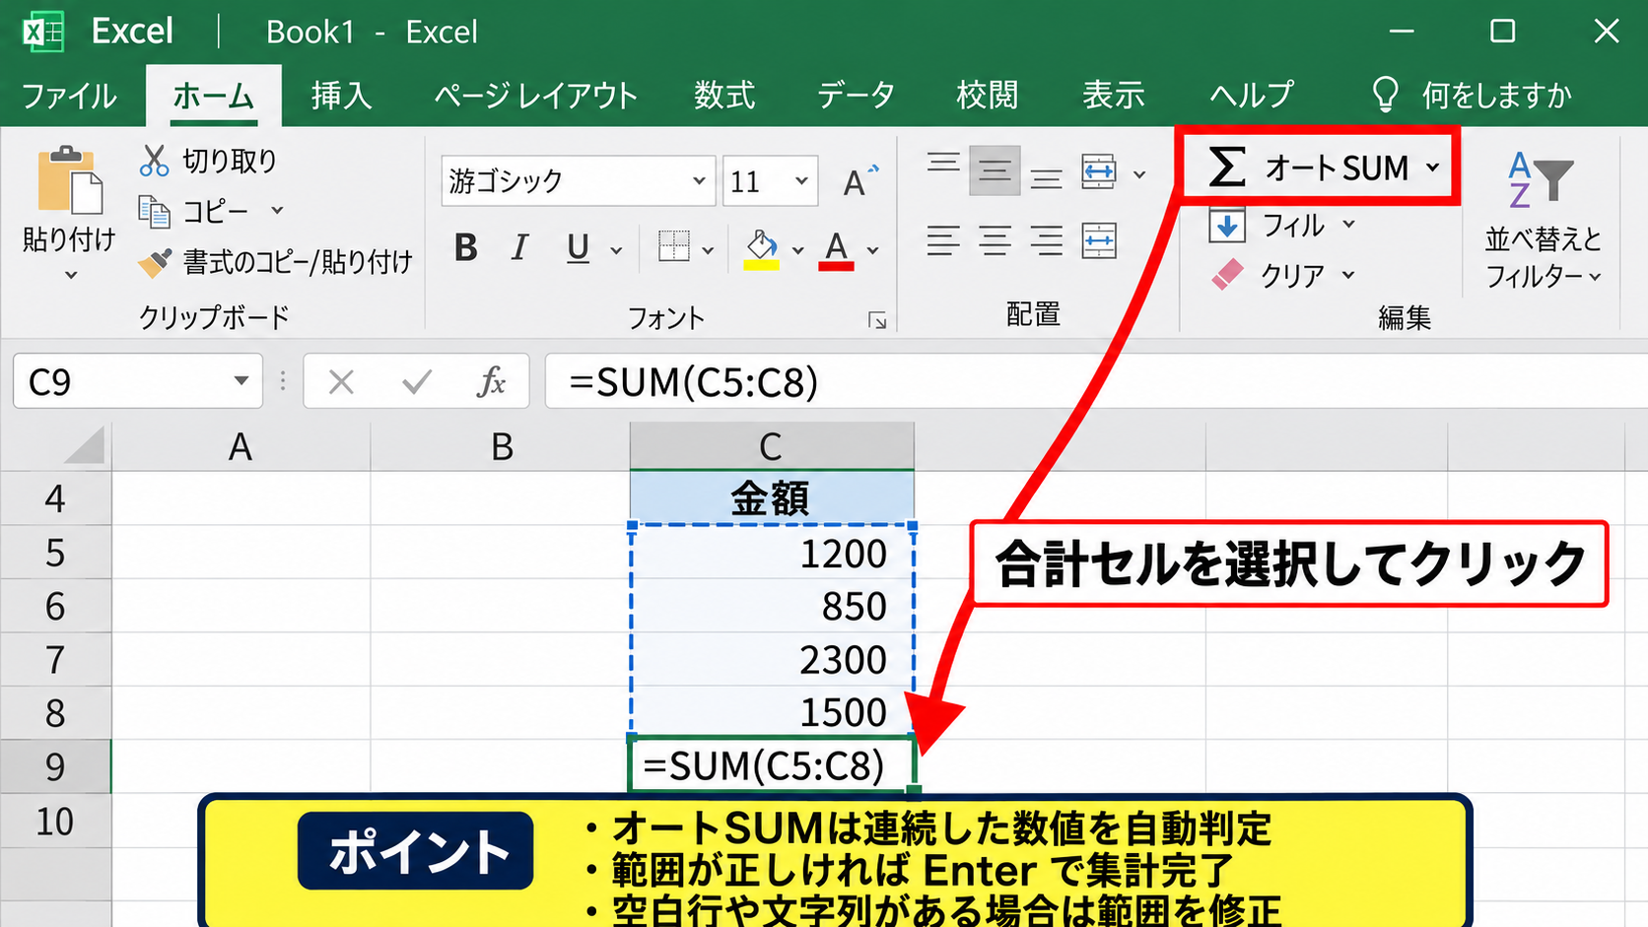Image resolution: width=1648 pixels, height=927 pixels.
Task: Select column C header
Action: 772,446
